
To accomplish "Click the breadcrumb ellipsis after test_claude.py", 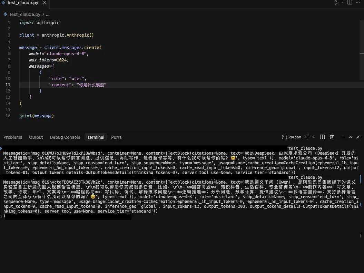I will pyautogui.click(x=48, y=14).
